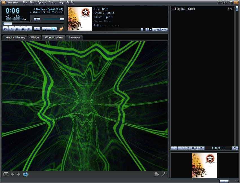Click the visualization plugin puzzle icon
Image resolution: width=240 pixels, height=183 pixels.
coord(157,174)
